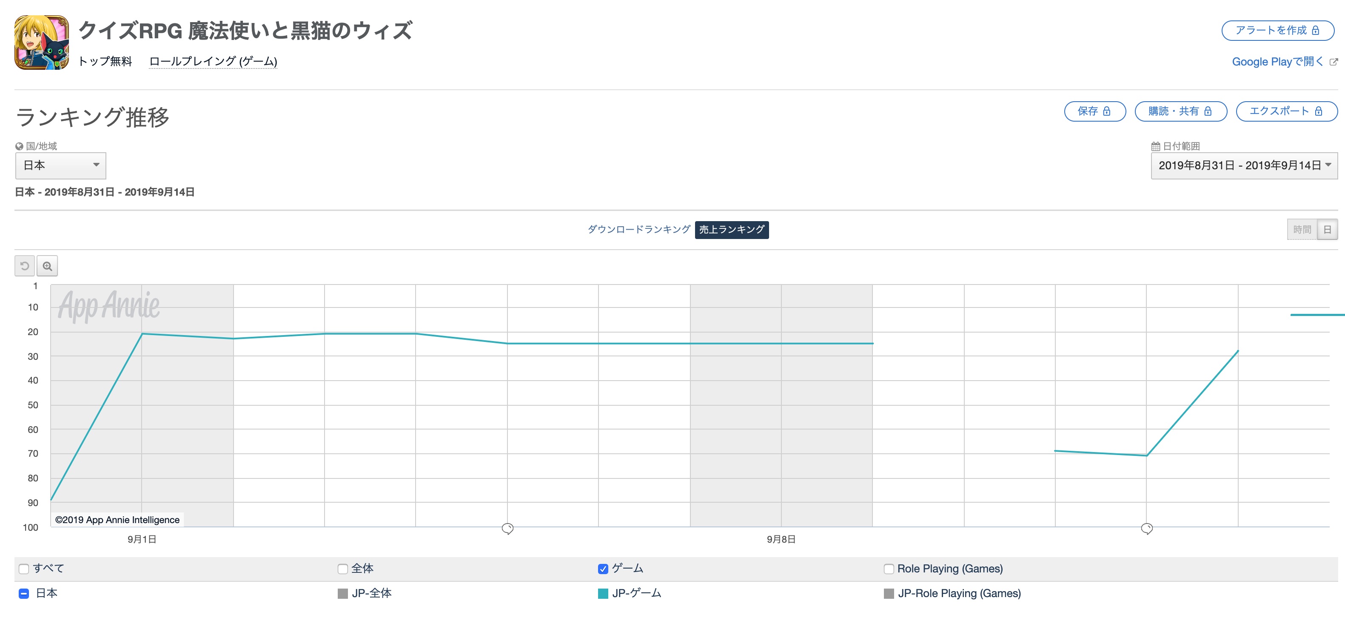The height and width of the screenshot is (626, 1345).
Task: Click the globe icon beside 国/地域
Action: 19,147
